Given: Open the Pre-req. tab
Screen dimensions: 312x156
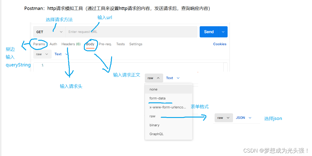Looking at the screenshot, I should click(105, 44).
